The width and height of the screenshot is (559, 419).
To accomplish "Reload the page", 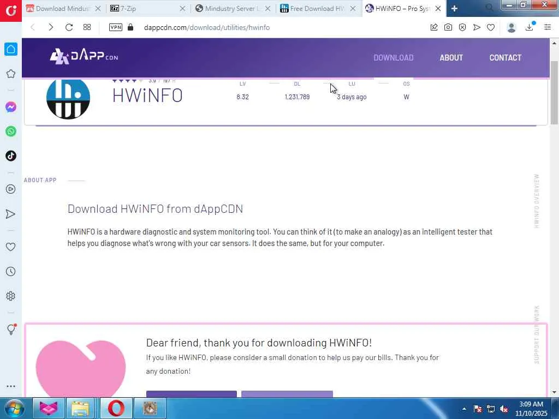I will click(x=69, y=27).
